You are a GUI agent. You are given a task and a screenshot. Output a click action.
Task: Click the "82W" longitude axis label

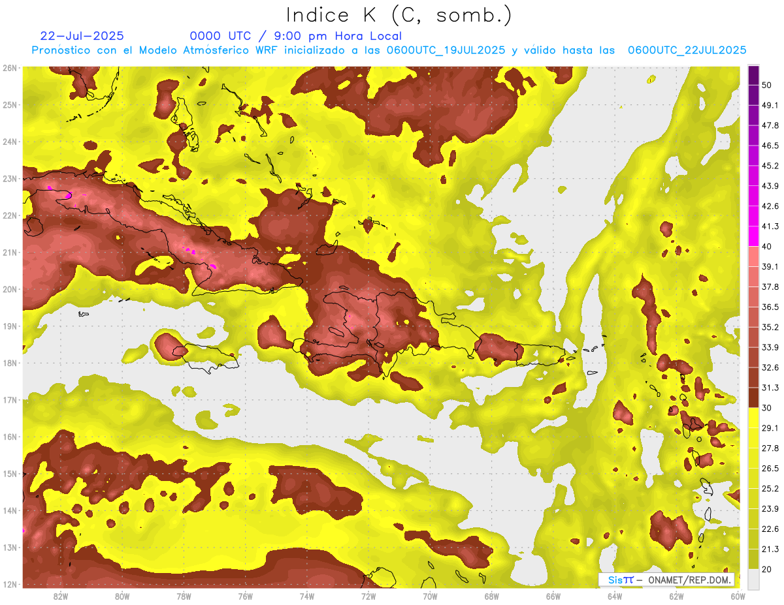(x=61, y=597)
